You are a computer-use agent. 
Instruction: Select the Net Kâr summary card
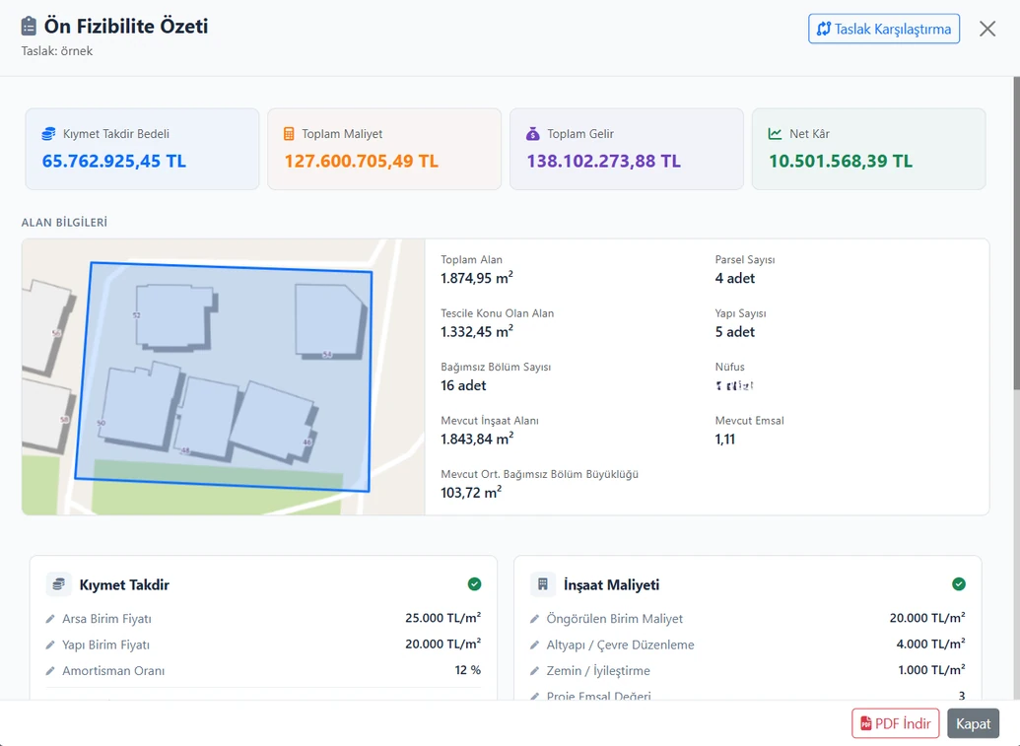point(868,149)
